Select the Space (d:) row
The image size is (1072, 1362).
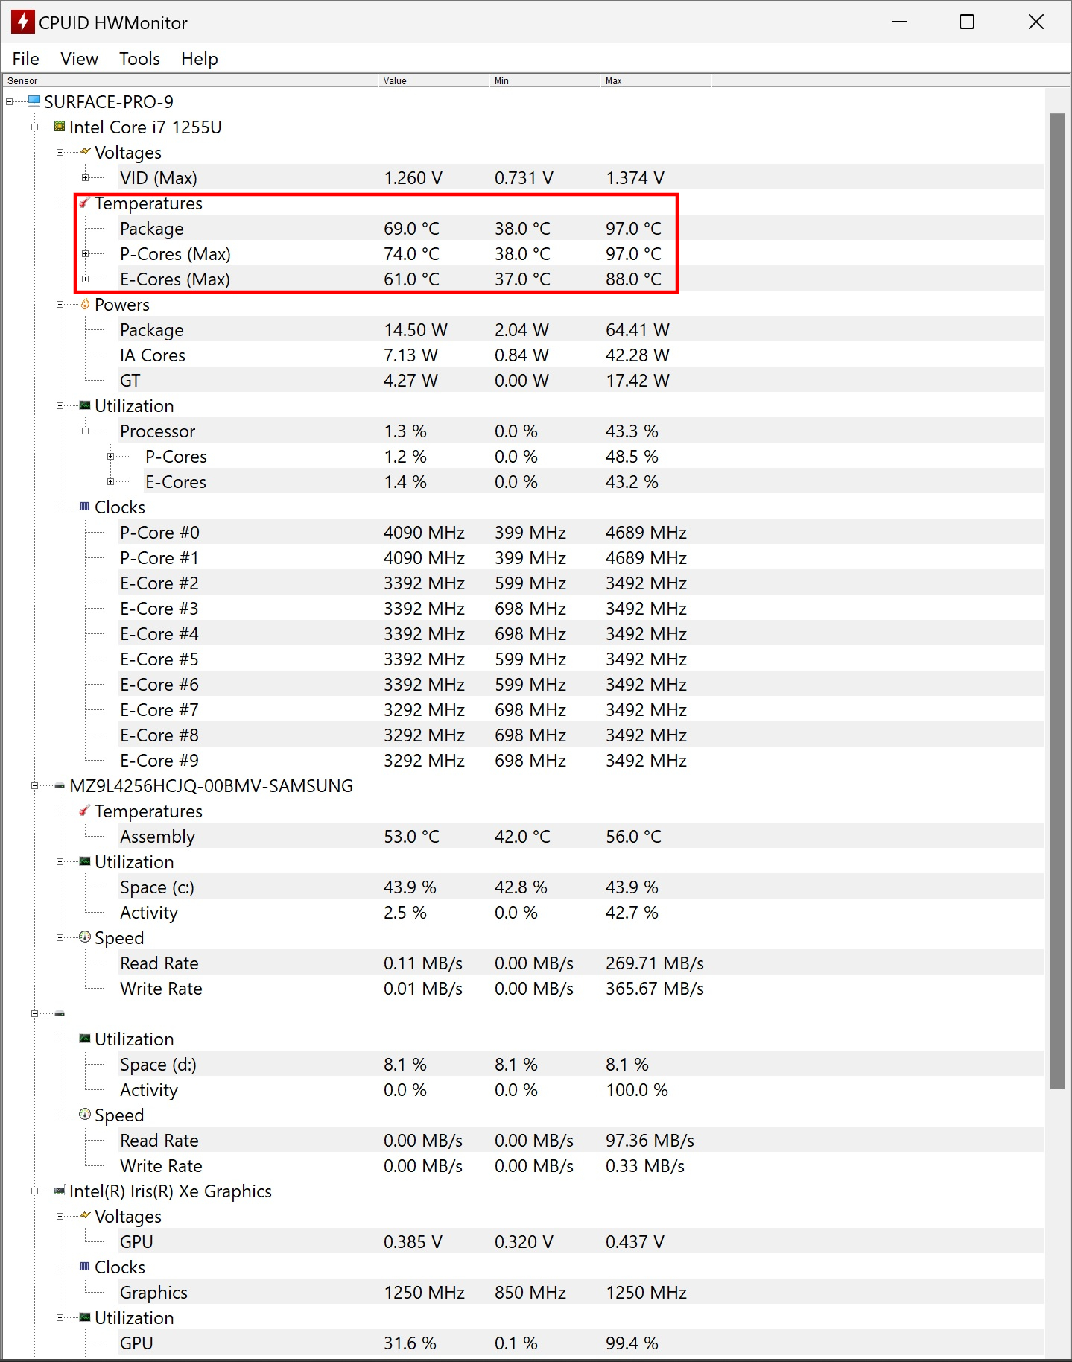point(581,1064)
